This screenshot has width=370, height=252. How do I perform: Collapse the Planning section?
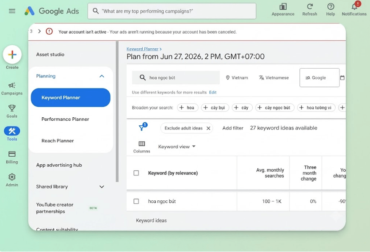click(102, 76)
